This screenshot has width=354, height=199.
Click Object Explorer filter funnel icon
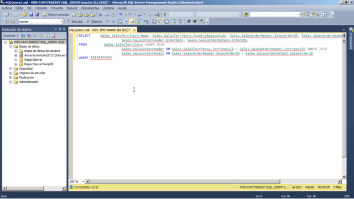(41, 35)
